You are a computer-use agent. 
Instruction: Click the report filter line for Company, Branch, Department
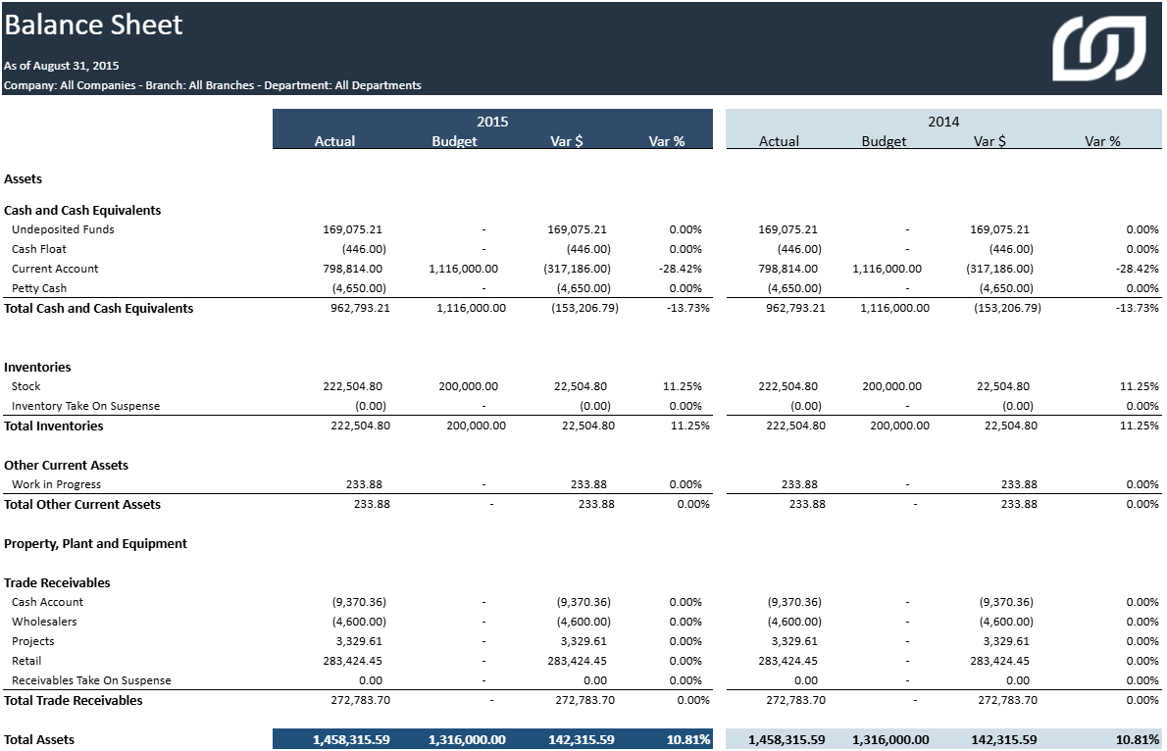point(213,85)
